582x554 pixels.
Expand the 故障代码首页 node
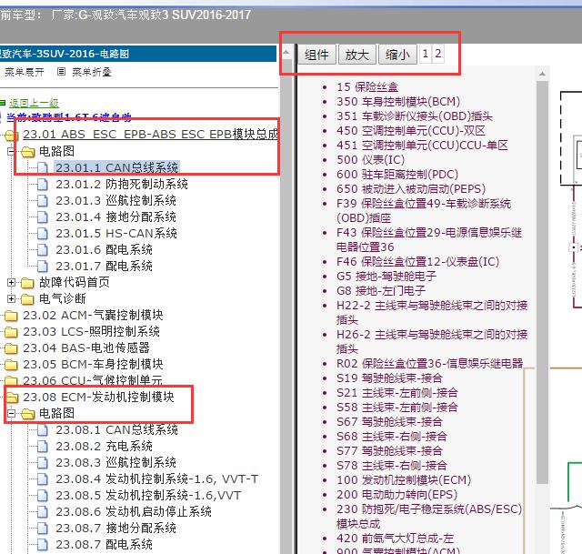point(11,283)
